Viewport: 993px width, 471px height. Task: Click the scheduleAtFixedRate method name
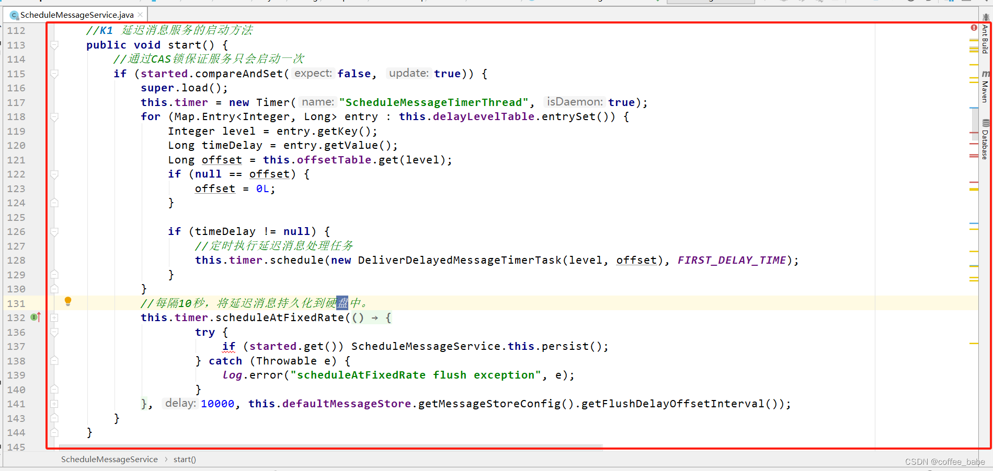(280, 317)
